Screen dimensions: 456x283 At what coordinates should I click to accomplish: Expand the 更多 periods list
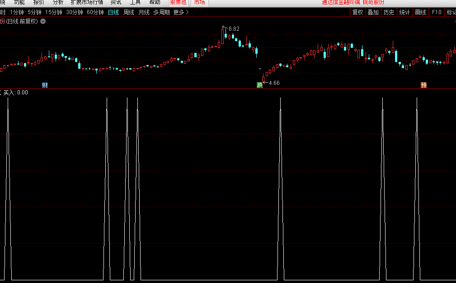[181, 12]
